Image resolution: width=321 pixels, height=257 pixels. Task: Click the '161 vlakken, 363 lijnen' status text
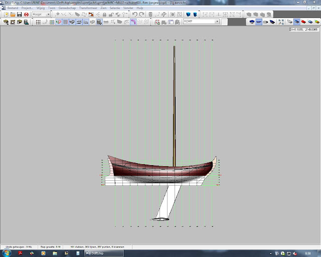(85, 247)
